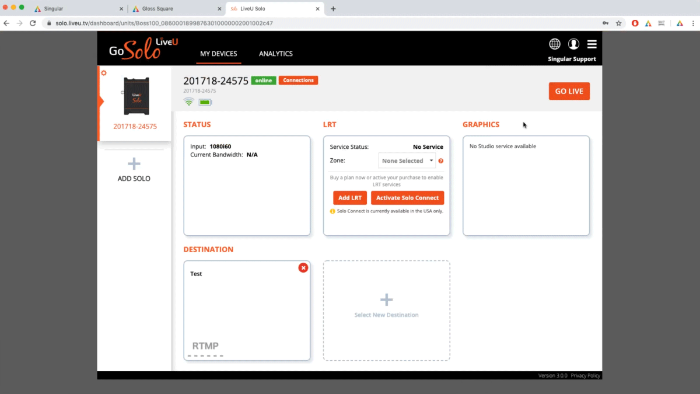Remove the Test destination with red X
The image size is (700, 394).
pos(303,267)
